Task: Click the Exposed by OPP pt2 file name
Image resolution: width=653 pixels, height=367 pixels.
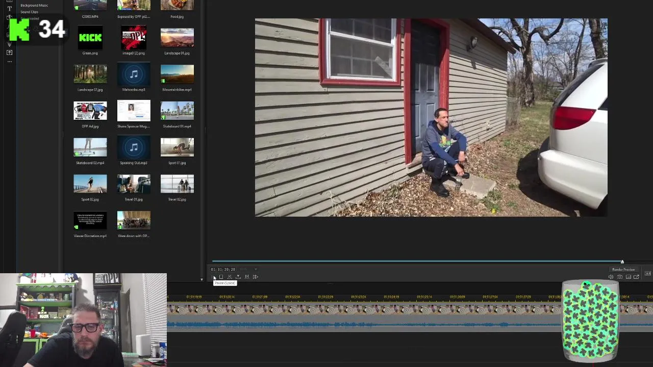Action: point(134,16)
